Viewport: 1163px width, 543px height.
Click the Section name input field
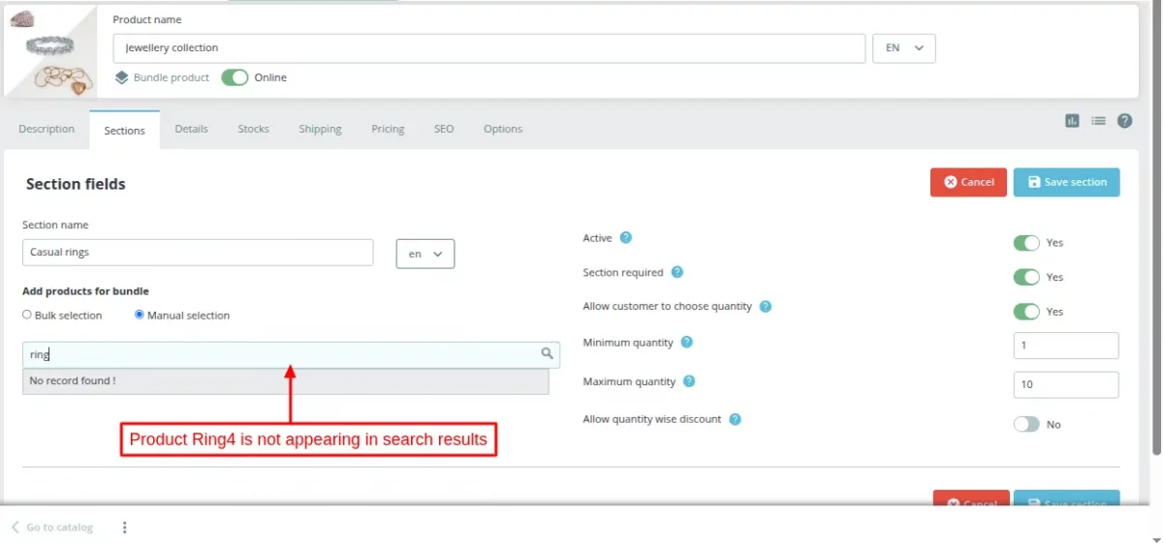198,253
